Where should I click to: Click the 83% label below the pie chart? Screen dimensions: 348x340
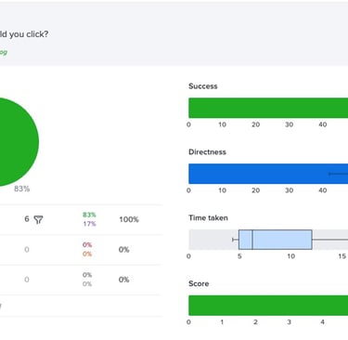click(22, 189)
